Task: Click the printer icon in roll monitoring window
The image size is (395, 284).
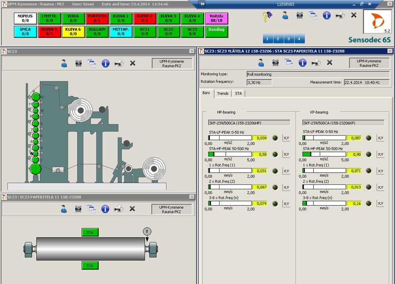Action: [x=316, y=62]
